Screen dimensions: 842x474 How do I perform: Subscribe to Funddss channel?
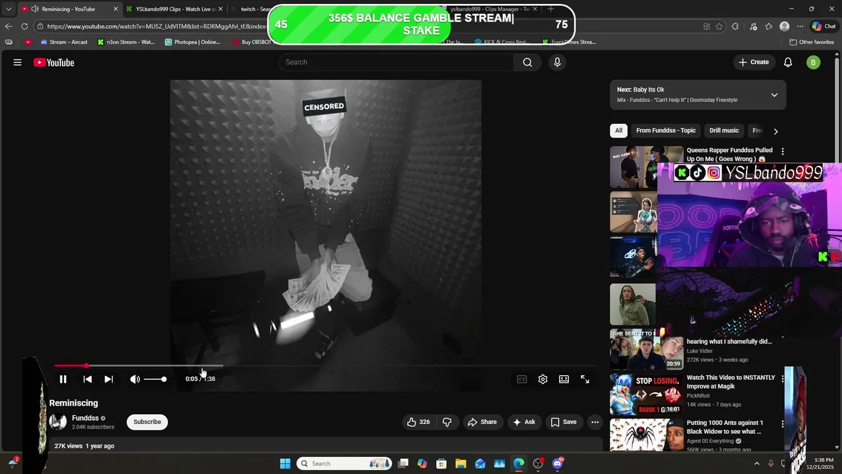coord(147,422)
